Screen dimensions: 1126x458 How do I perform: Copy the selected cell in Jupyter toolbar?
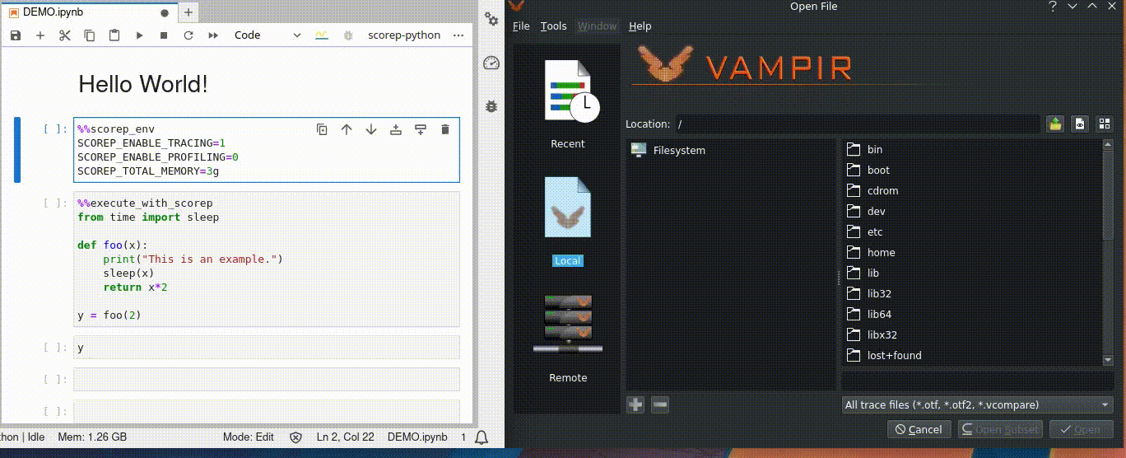coord(90,35)
